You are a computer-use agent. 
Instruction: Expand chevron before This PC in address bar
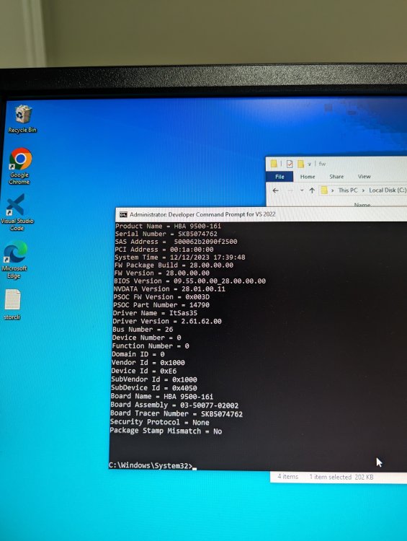click(x=333, y=190)
